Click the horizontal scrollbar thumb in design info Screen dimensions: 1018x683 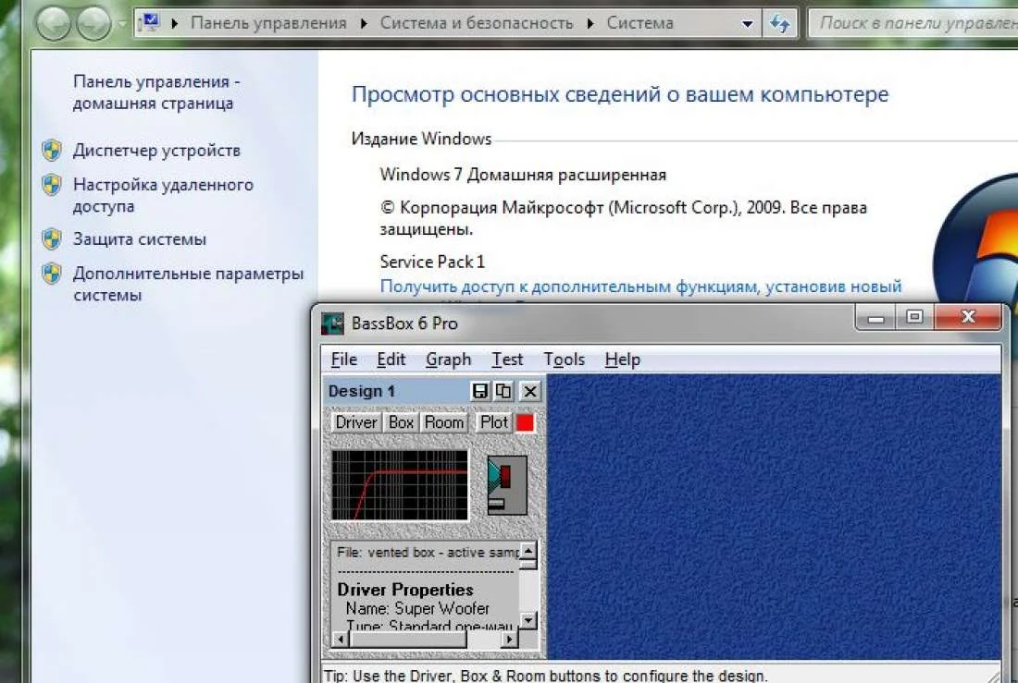(x=407, y=640)
